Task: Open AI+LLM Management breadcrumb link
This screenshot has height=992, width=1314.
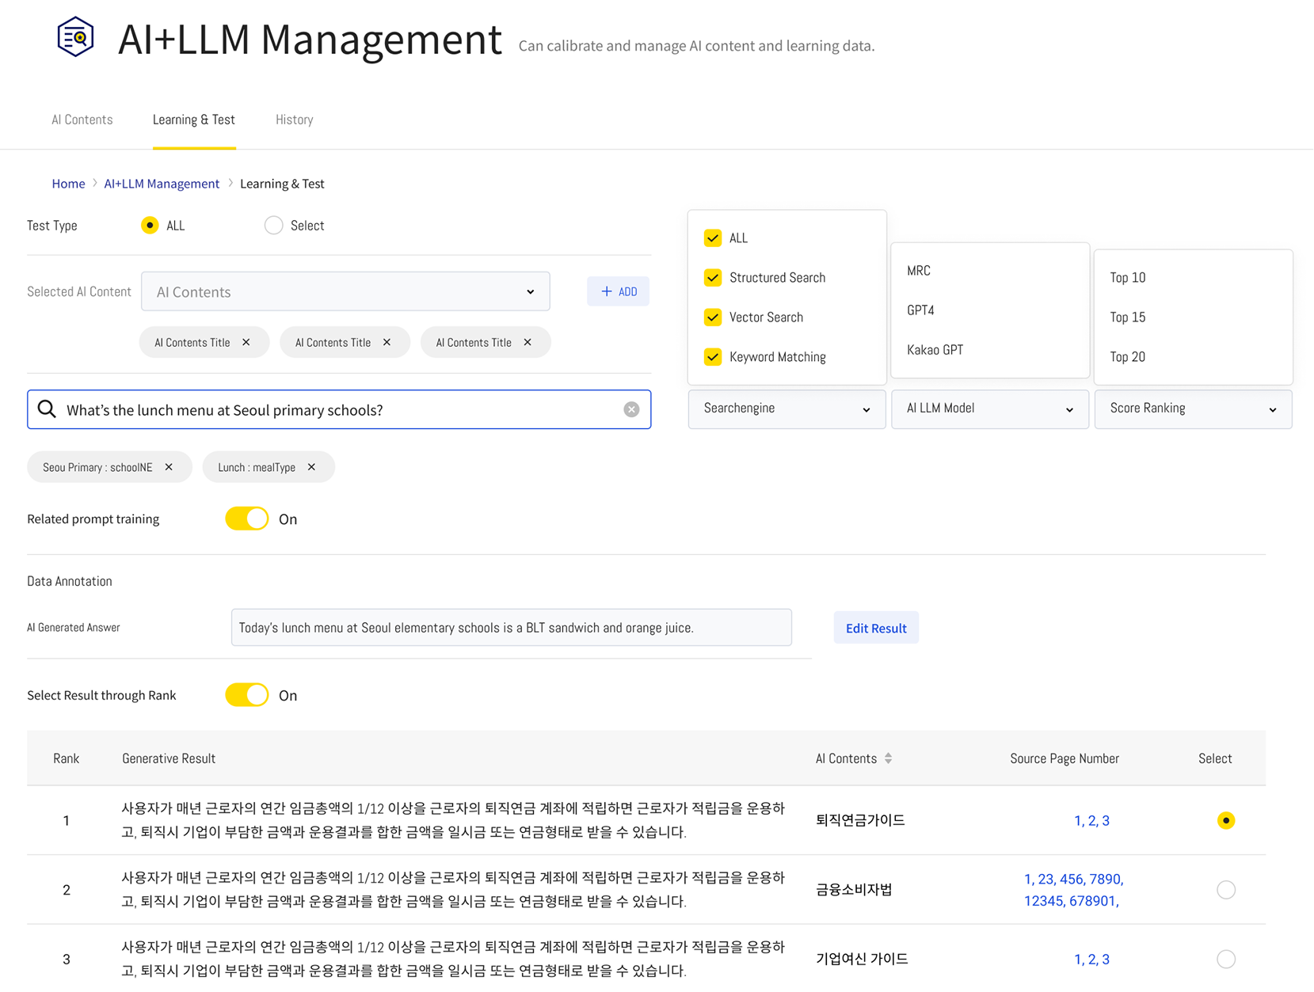Action: tap(162, 184)
